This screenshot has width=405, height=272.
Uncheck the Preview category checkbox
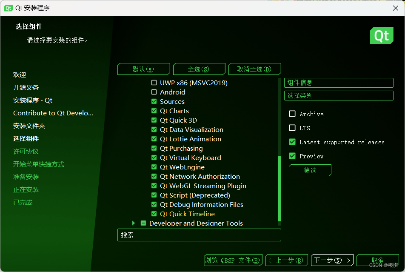292,156
